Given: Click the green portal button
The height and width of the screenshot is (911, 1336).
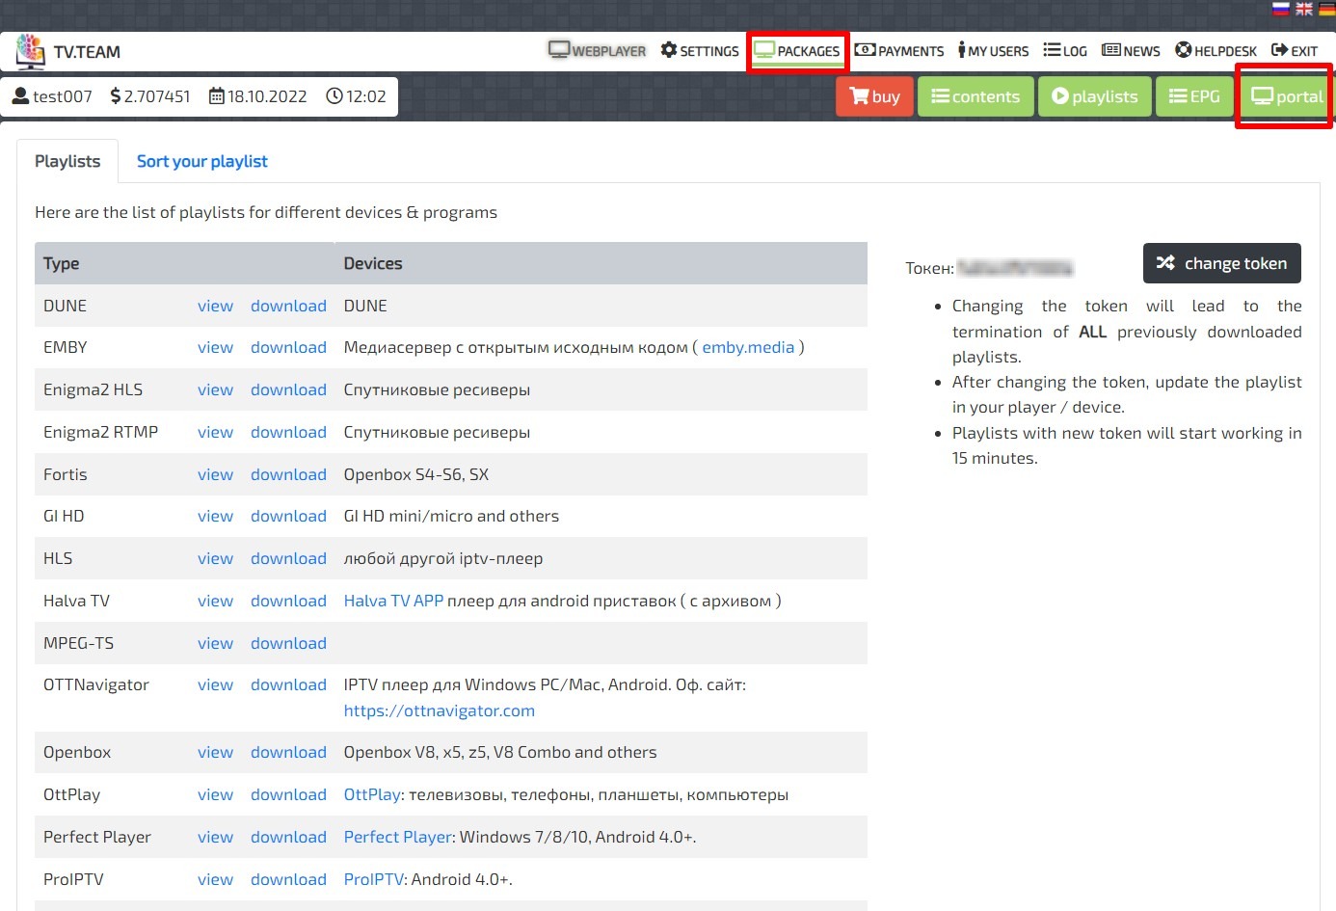Looking at the screenshot, I should pyautogui.click(x=1287, y=96).
